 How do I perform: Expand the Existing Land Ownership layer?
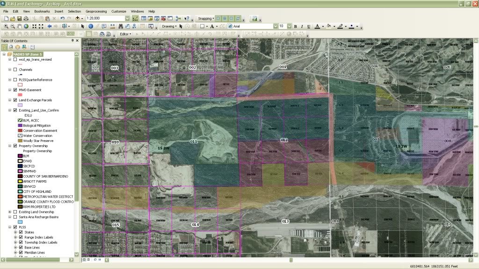[x=10, y=212]
